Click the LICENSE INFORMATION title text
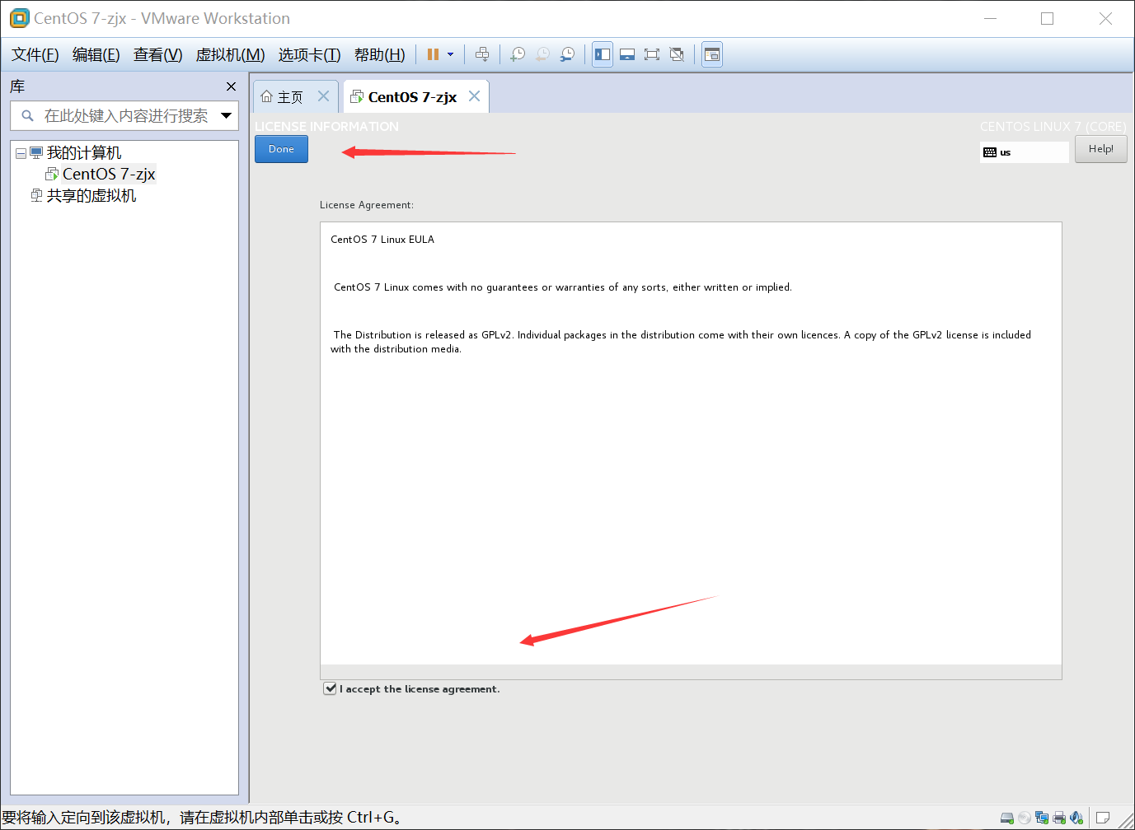The width and height of the screenshot is (1135, 830). click(x=326, y=126)
